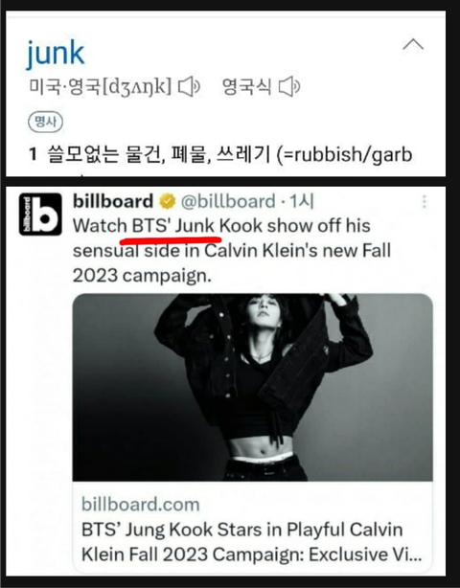This screenshot has height=588, width=460.
Task: Collapse the junk entry with chevron arrow
Action: [413, 45]
